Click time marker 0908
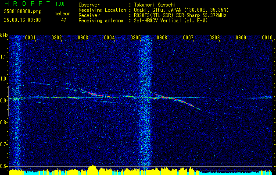The width and height of the screenshot is (276, 175). pos(215,37)
